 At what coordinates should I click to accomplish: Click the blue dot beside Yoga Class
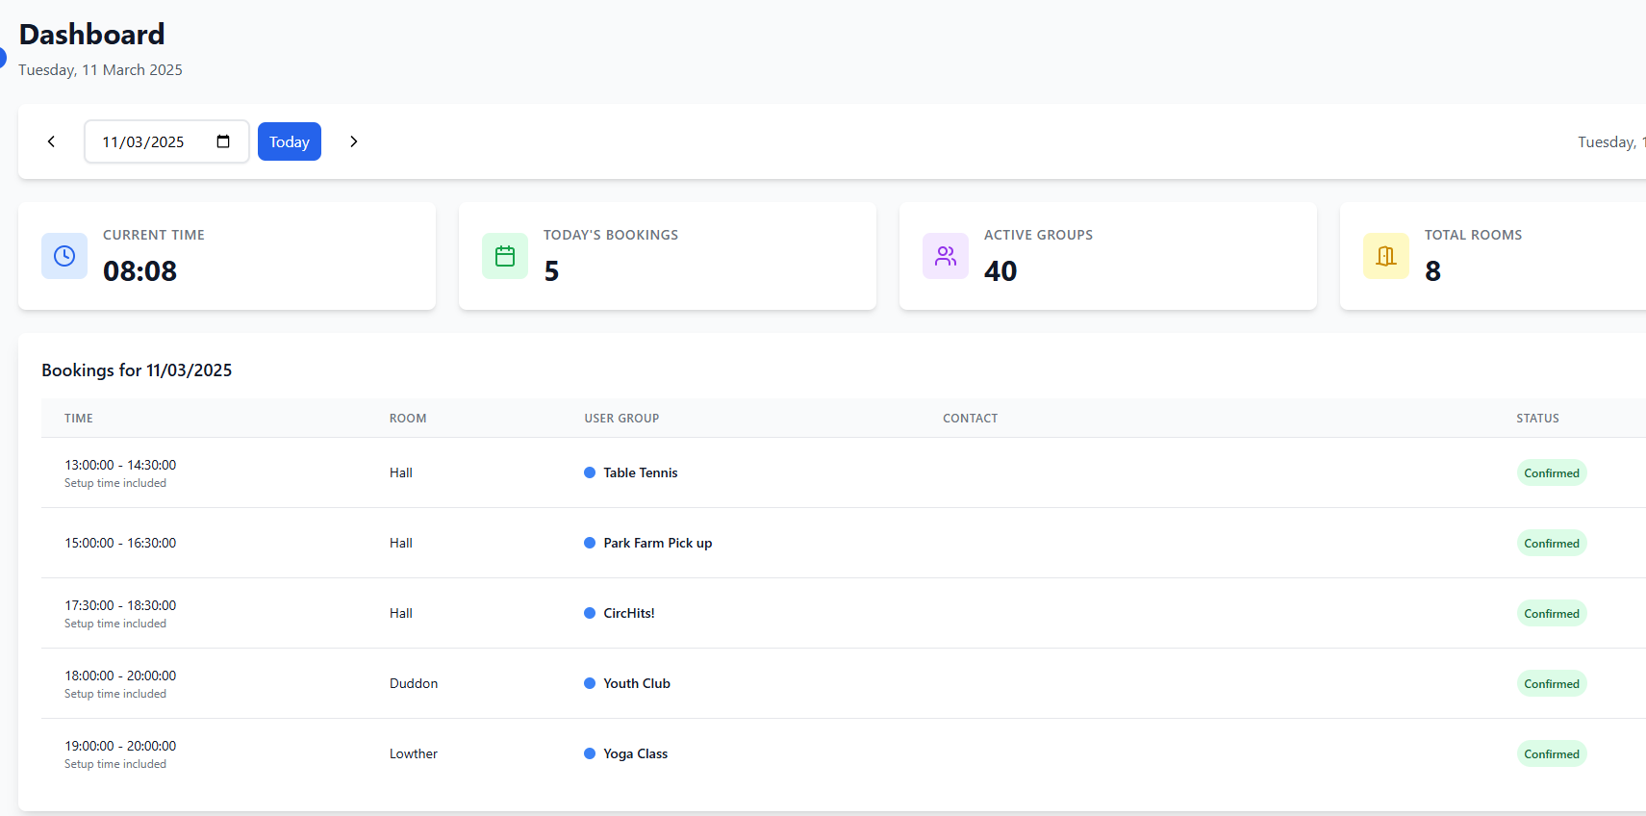[590, 753]
